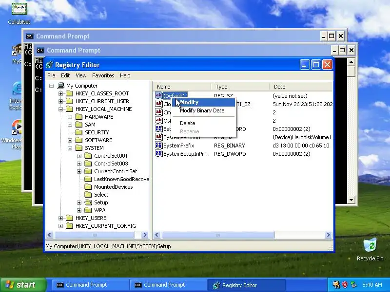Collapse the SYSTEM key
This screenshot has width=390, height=292.
coord(70,148)
